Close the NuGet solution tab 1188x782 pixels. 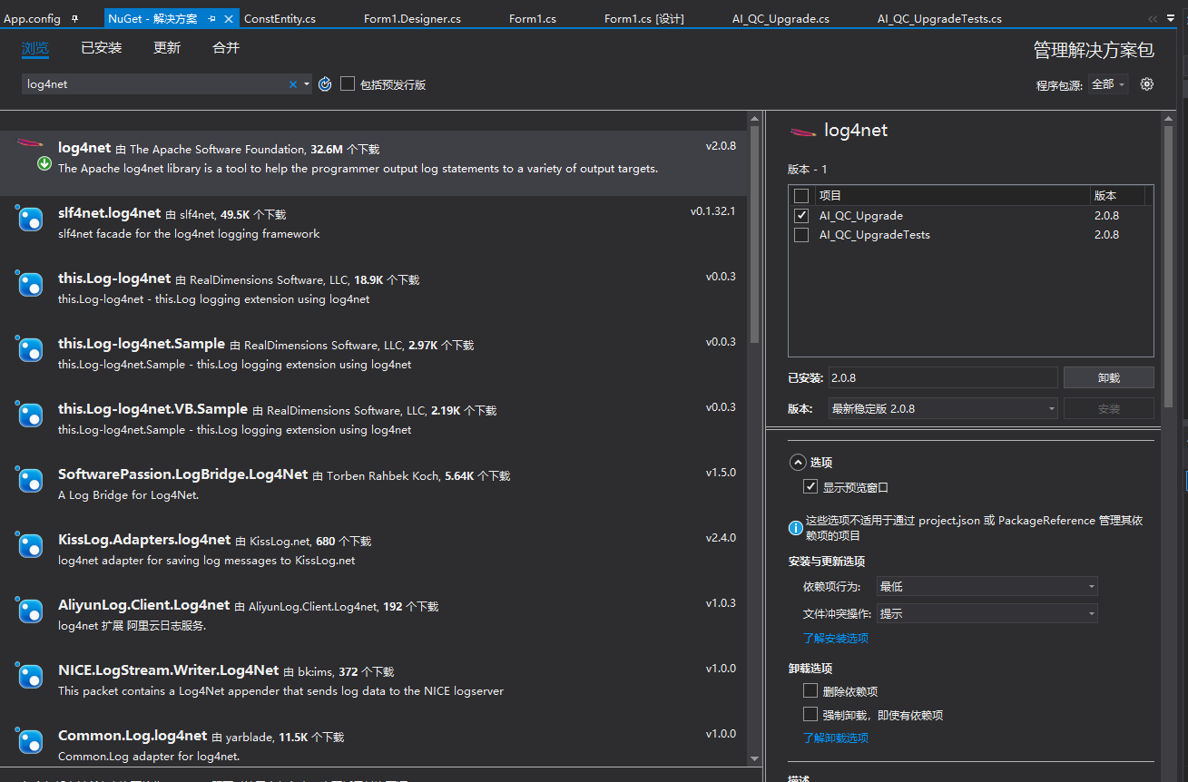[228, 18]
